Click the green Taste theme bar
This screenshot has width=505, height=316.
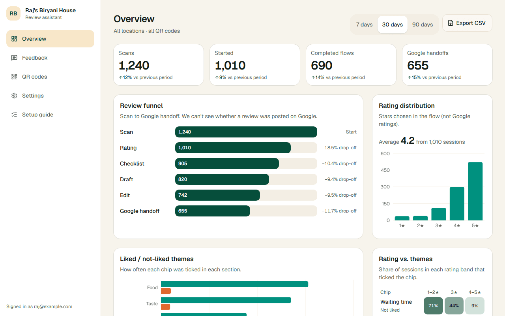226,300
